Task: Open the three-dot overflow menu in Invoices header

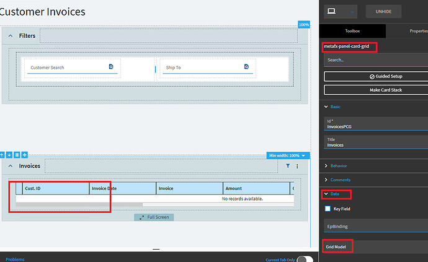Action: click(x=297, y=166)
